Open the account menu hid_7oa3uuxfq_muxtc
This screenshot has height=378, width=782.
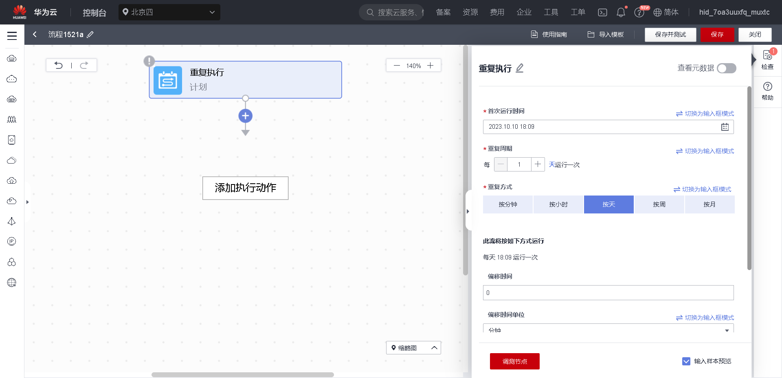[x=734, y=12]
